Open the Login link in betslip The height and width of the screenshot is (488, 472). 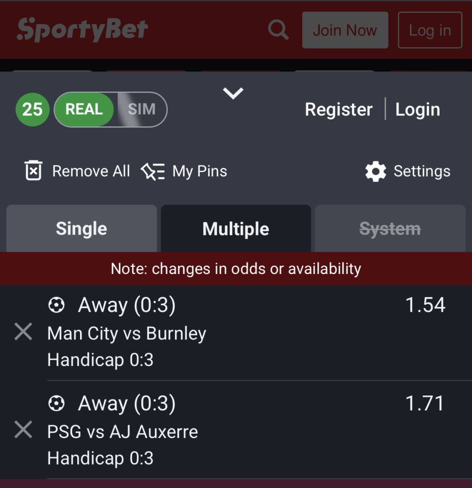pyautogui.click(x=418, y=109)
